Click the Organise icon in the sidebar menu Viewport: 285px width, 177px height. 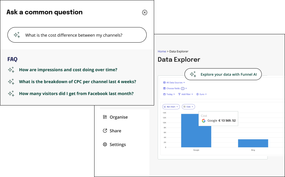click(105, 117)
